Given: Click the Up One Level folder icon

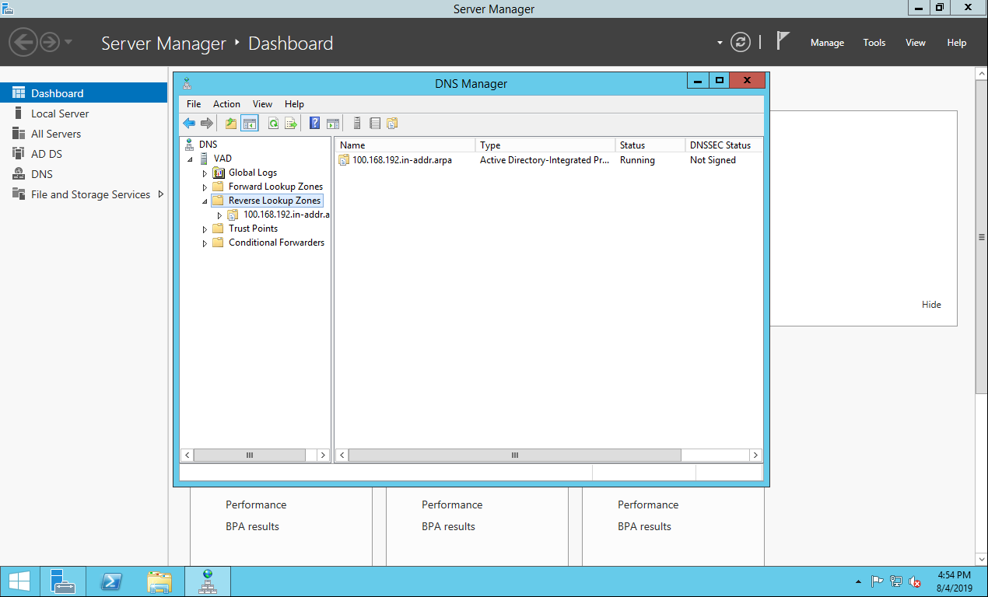Looking at the screenshot, I should [x=231, y=123].
